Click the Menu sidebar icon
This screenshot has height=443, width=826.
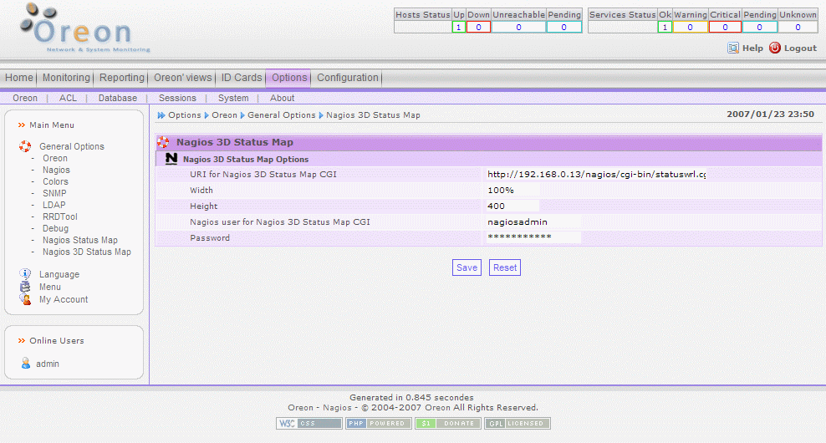(x=25, y=287)
